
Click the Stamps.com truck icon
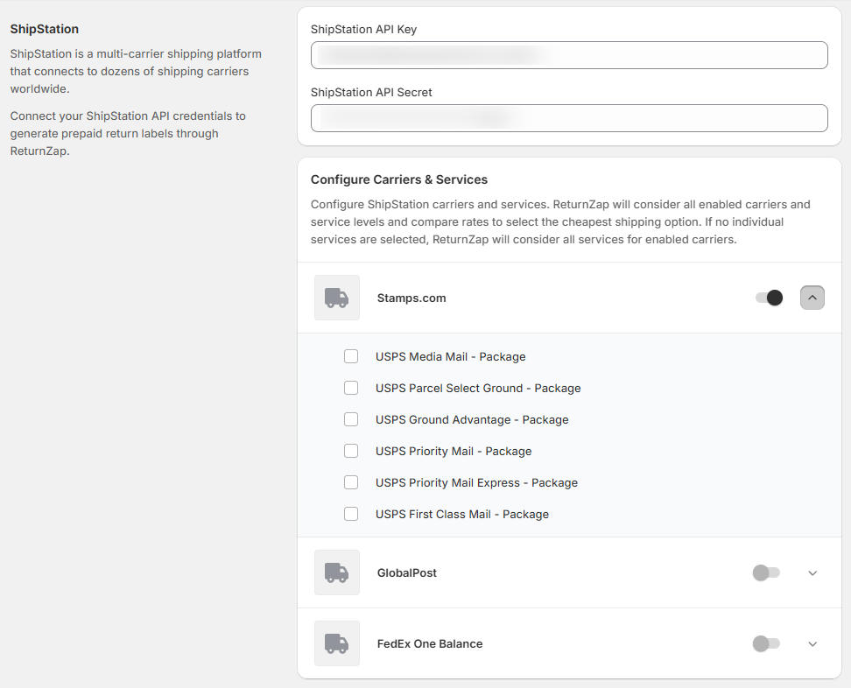coord(337,298)
